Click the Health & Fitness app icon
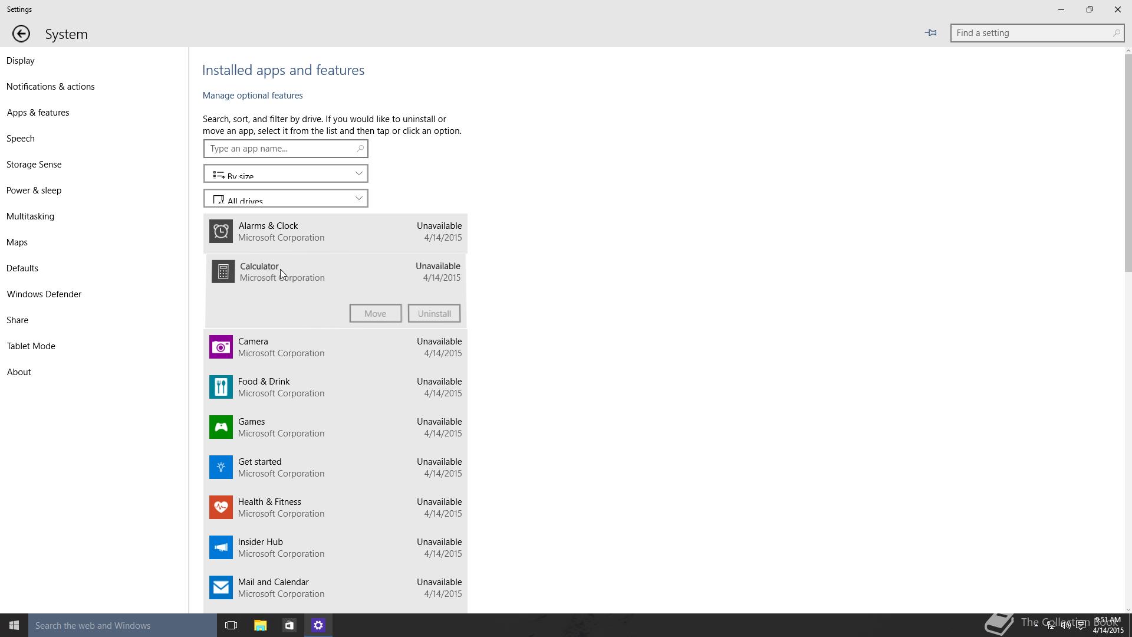1132x637 pixels. point(221,508)
